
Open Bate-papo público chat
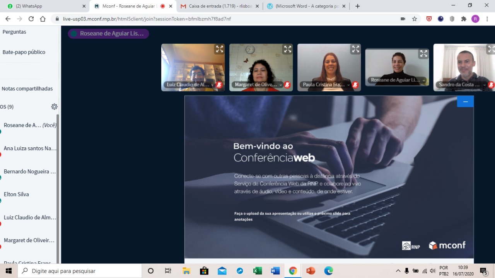24,52
